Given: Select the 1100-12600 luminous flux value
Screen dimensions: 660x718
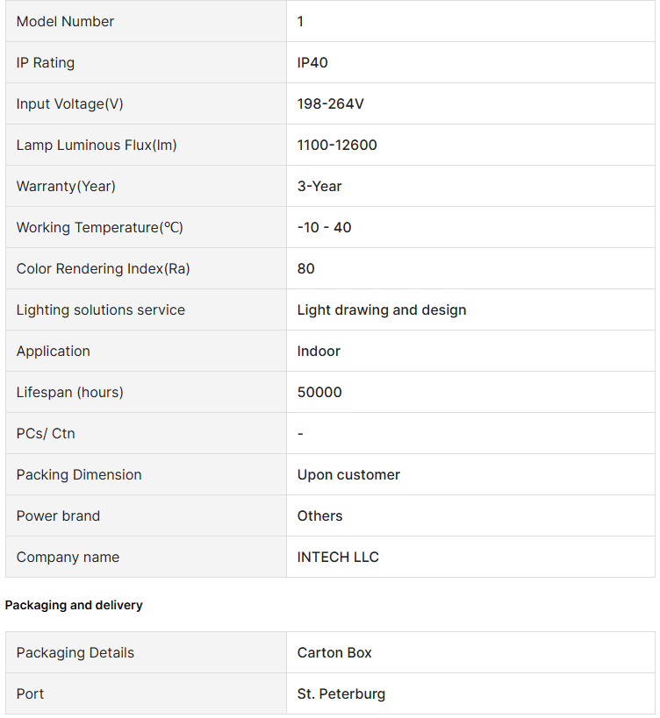Looking at the screenshot, I should point(337,145).
